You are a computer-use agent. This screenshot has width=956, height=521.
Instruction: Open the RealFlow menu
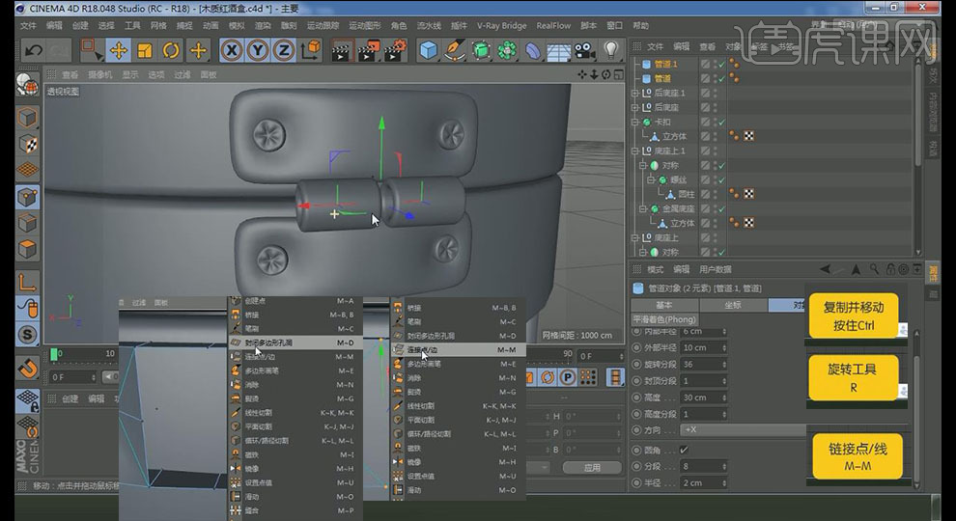(x=553, y=26)
